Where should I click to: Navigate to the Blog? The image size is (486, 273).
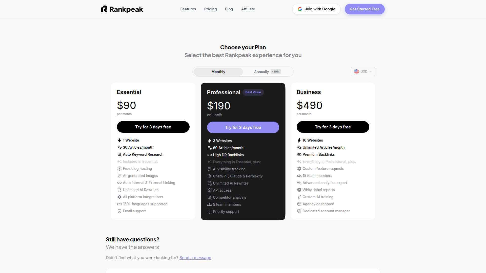[229, 9]
